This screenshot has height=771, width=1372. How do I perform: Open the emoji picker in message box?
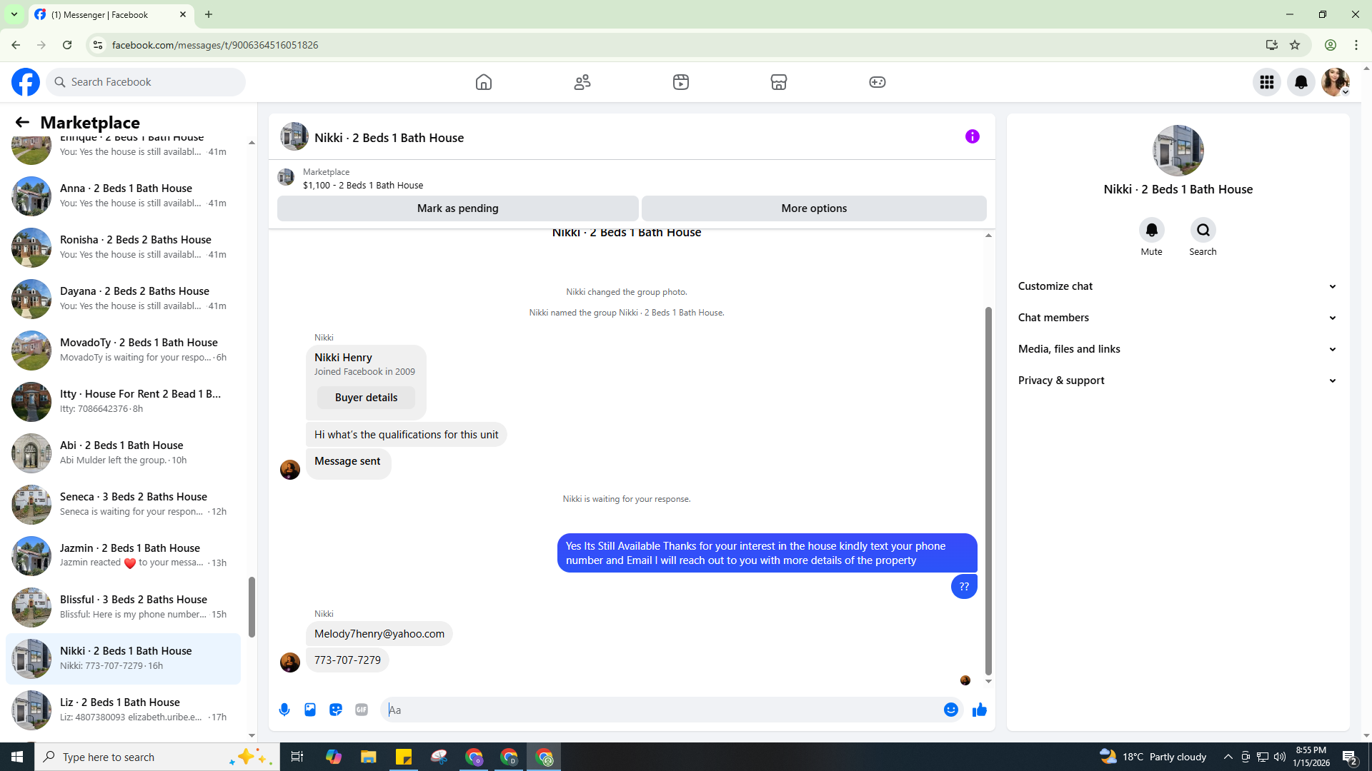[x=950, y=710]
